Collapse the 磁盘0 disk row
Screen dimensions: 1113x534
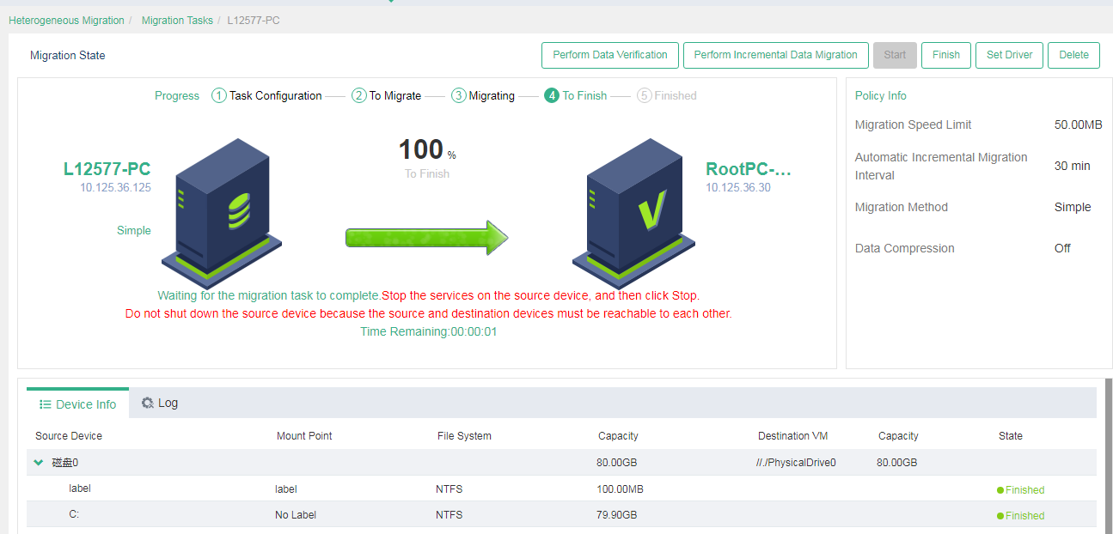tap(39, 463)
